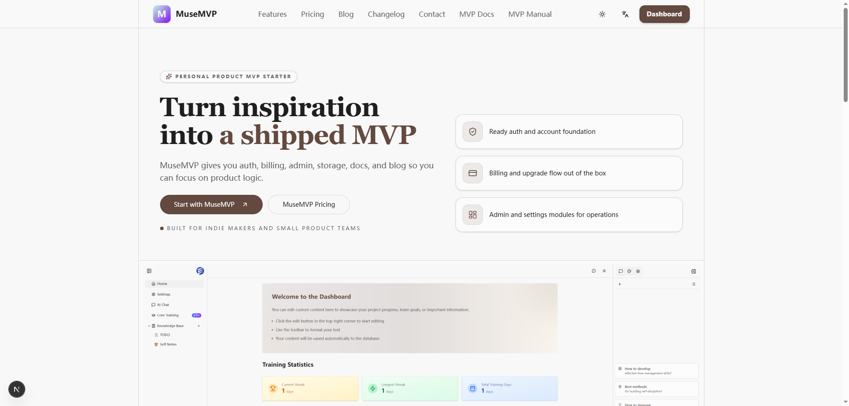Expand the right side panel with collapse icon
Screen dimensions: 849x406
point(693,271)
